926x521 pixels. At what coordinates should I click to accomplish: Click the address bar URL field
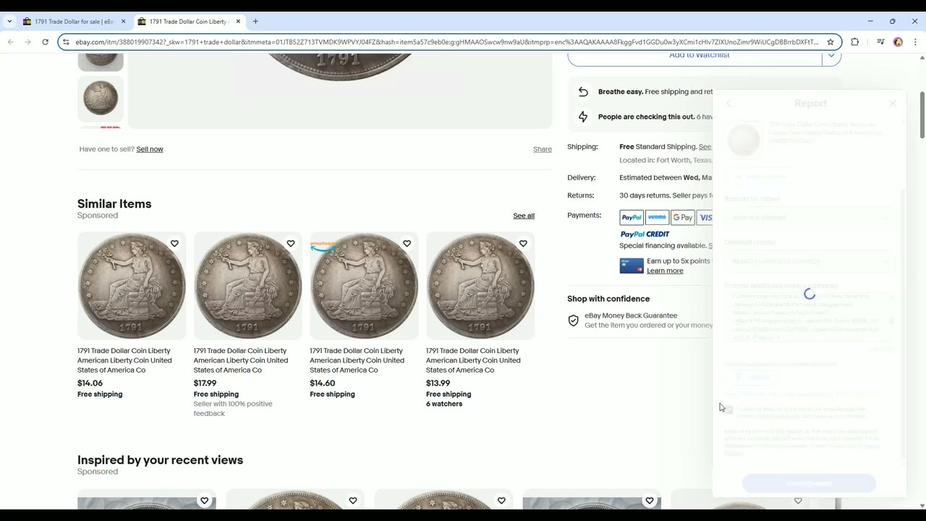446,42
